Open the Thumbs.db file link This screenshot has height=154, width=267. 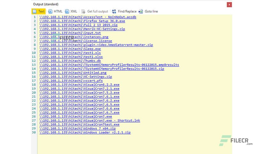(x=70, y=61)
